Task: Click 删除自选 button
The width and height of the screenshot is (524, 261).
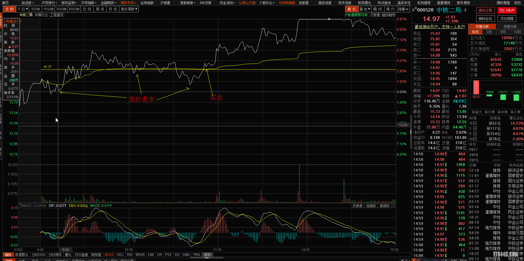Action: click(485, 19)
